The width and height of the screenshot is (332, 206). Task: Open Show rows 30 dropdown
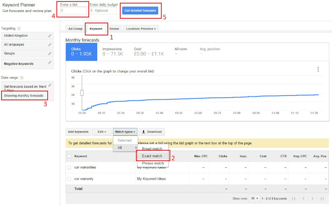coord(255,199)
